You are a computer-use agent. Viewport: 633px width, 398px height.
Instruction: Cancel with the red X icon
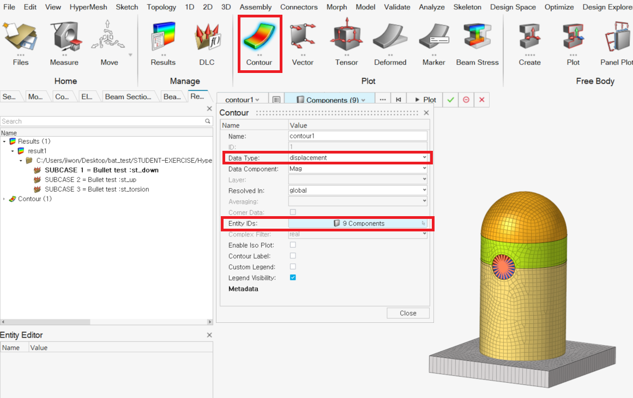tap(481, 100)
